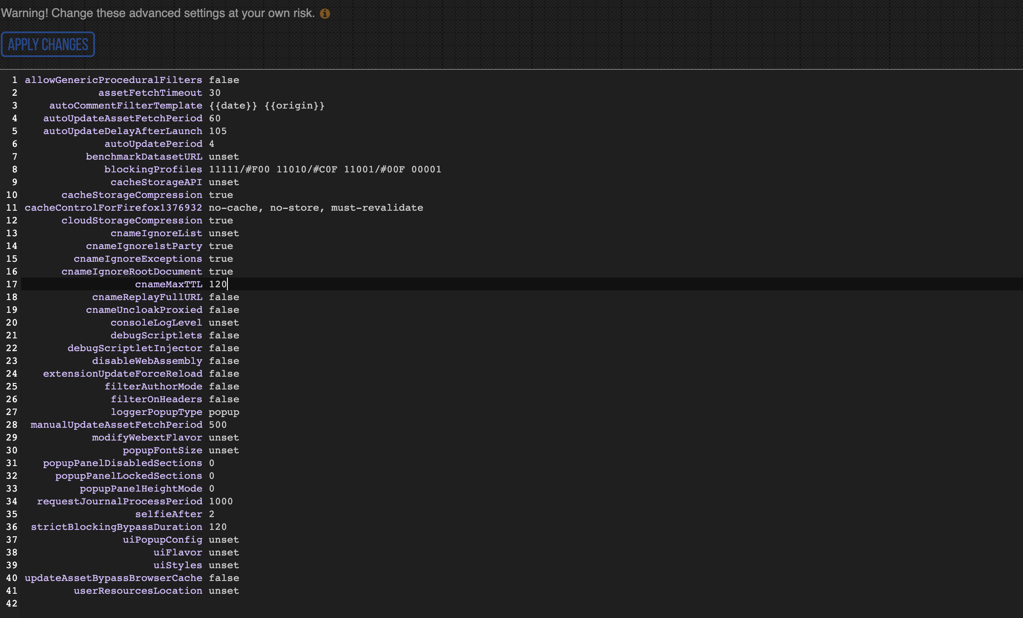Image resolution: width=1023 pixels, height=618 pixels.
Task: Edit the popupFontSize unset value
Action: [224, 450]
